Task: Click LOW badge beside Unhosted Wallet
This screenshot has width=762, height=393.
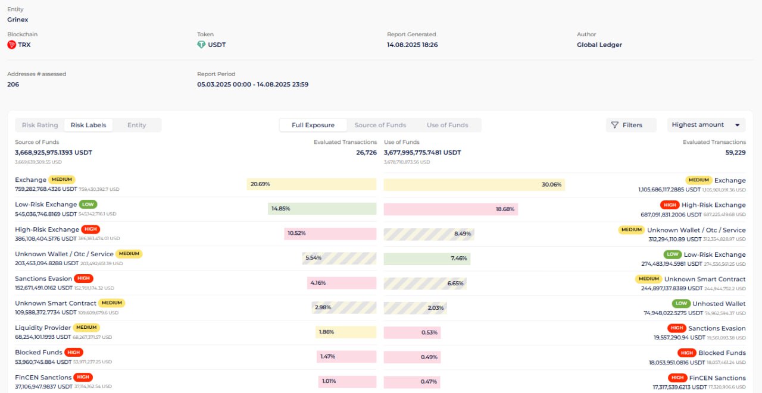Action: [682, 304]
